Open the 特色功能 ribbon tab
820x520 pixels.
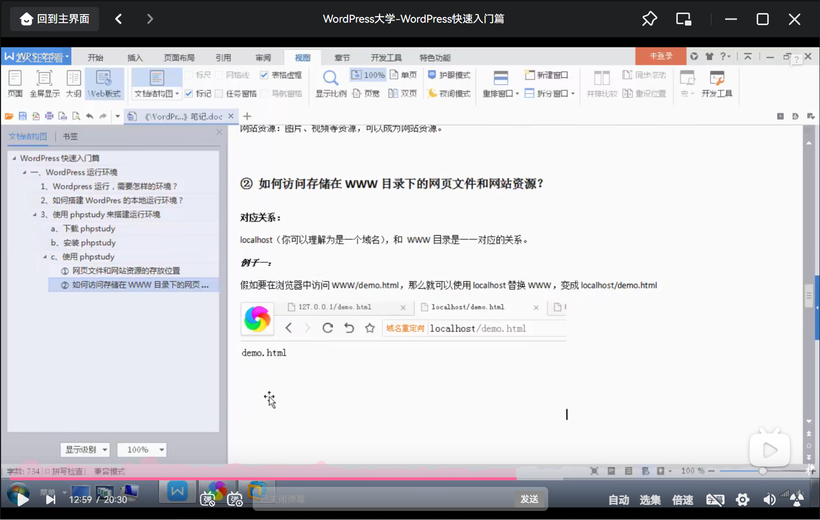pyautogui.click(x=435, y=57)
